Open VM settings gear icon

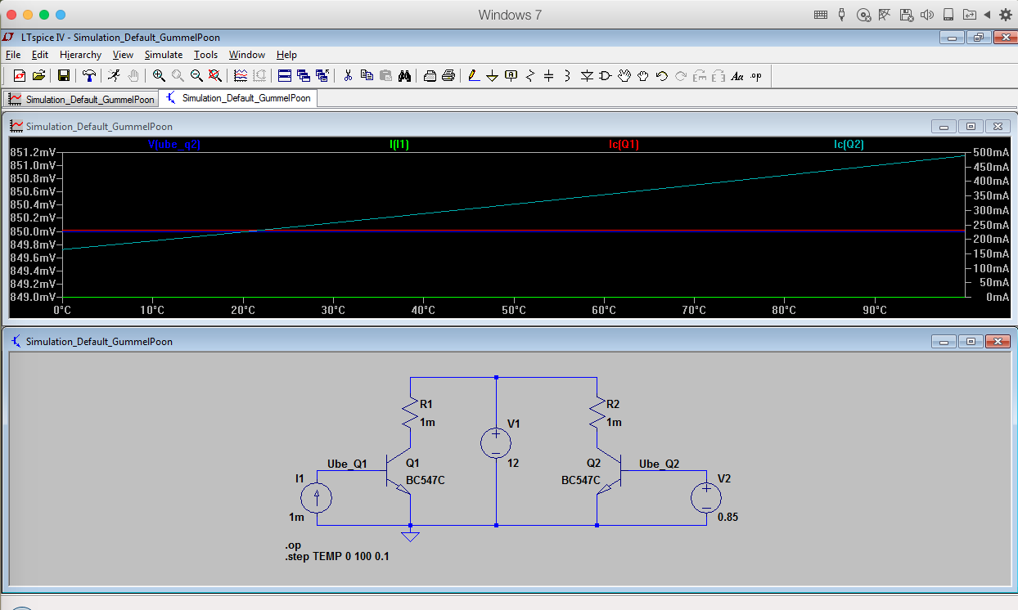click(x=1006, y=15)
